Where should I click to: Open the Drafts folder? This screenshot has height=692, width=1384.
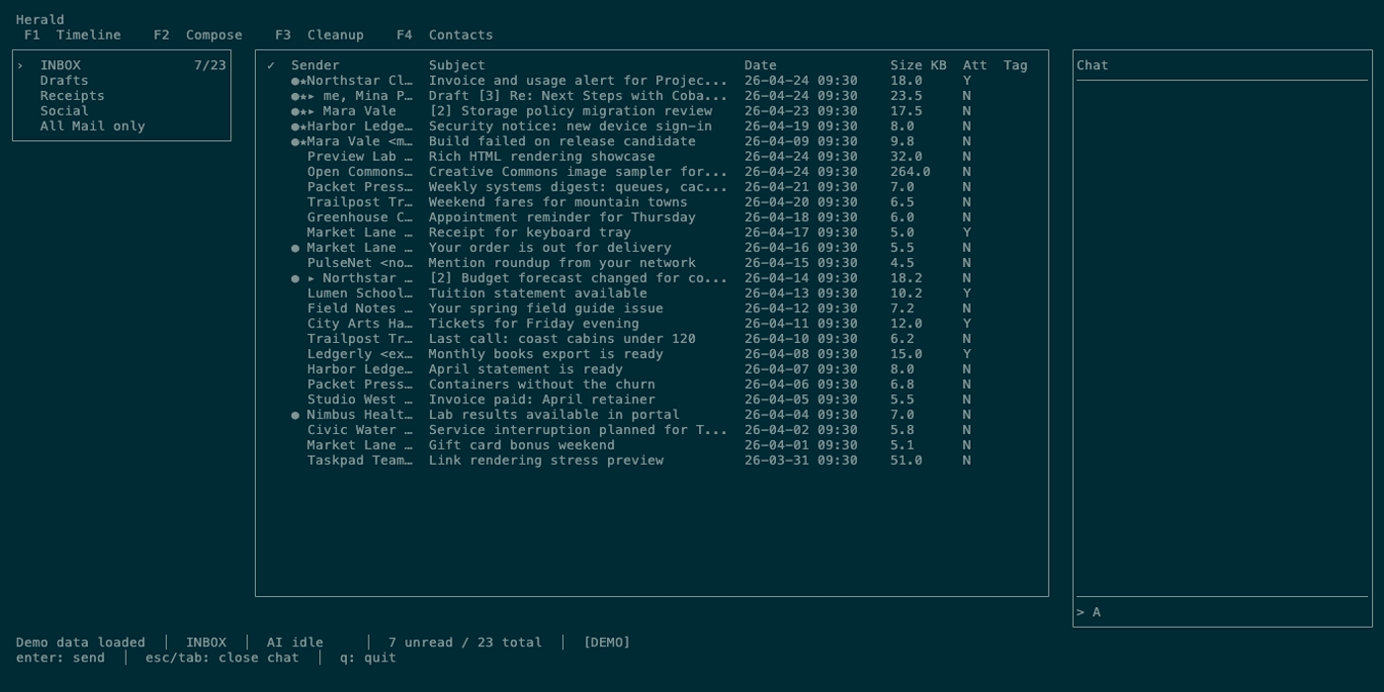click(x=64, y=81)
